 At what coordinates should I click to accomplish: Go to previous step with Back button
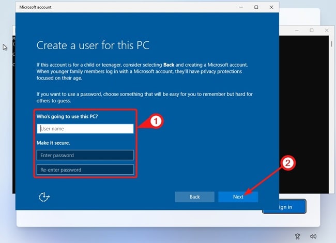coord(194,197)
